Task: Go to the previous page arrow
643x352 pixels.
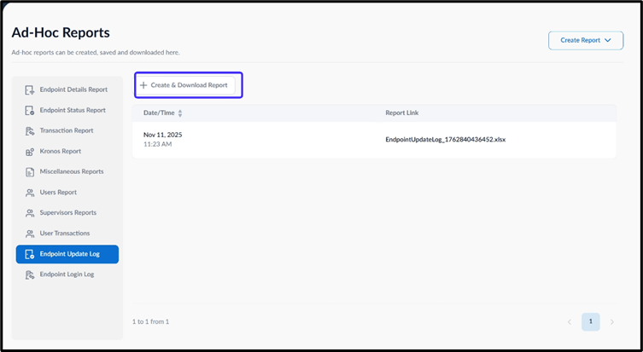Action: point(570,322)
